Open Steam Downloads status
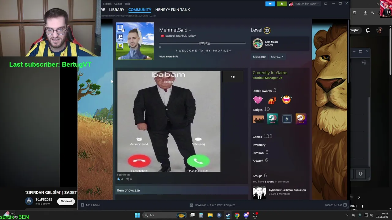392x220 pixels. coord(212,205)
